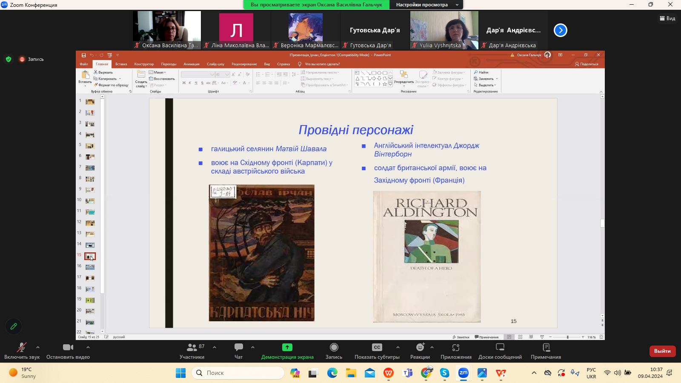The width and height of the screenshot is (681, 383).
Task: Click the annotation pencil icon
Action: 14,326
